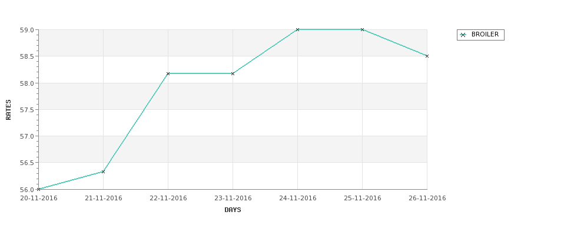Click the BROILER legend marker icon
This screenshot has width=574, height=252.
point(463,35)
